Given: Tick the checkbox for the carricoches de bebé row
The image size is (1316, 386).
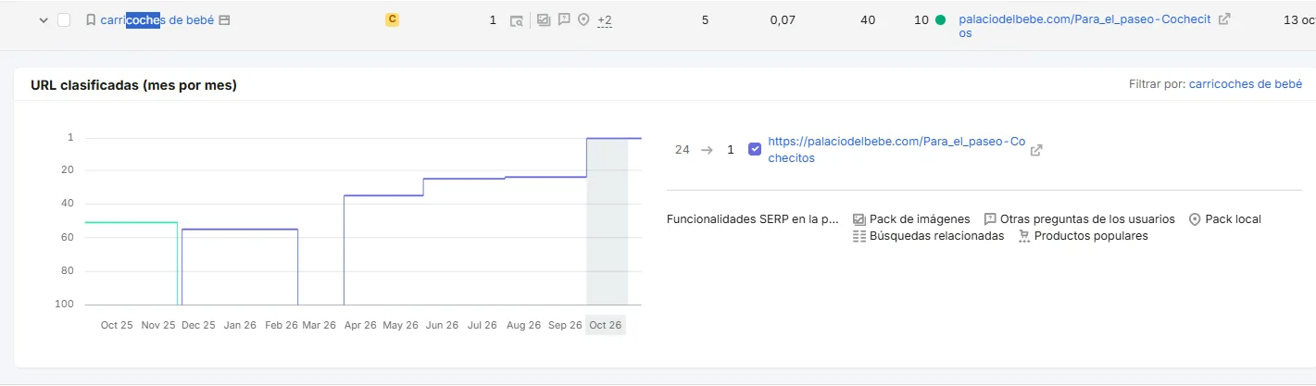Looking at the screenshot, I should pyautogui.click(x=64, y=20).
